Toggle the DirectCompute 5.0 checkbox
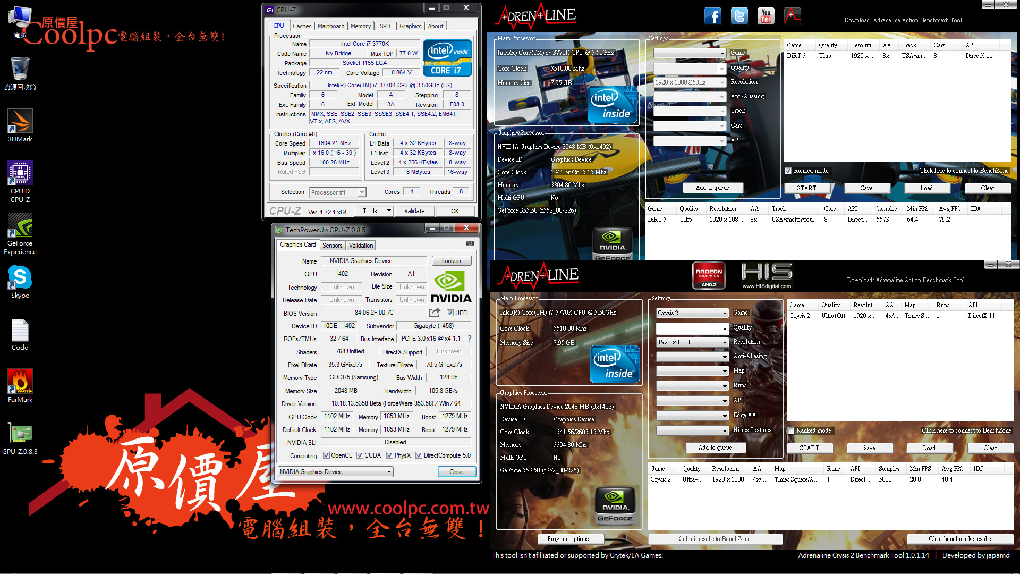Image resolution: width=1020 pixels, height=574 pixels. tap(419, 455)
